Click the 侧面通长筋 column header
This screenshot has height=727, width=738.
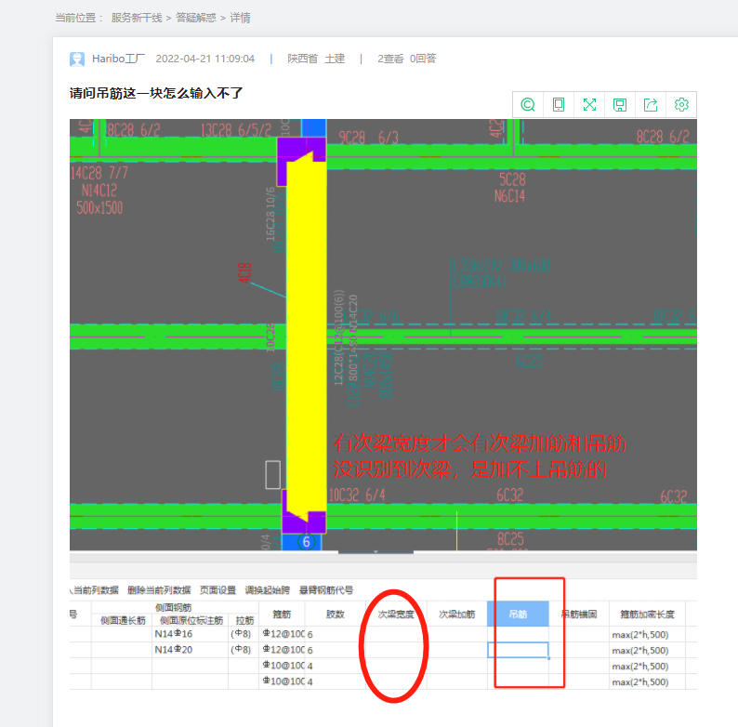pos(123,621)
